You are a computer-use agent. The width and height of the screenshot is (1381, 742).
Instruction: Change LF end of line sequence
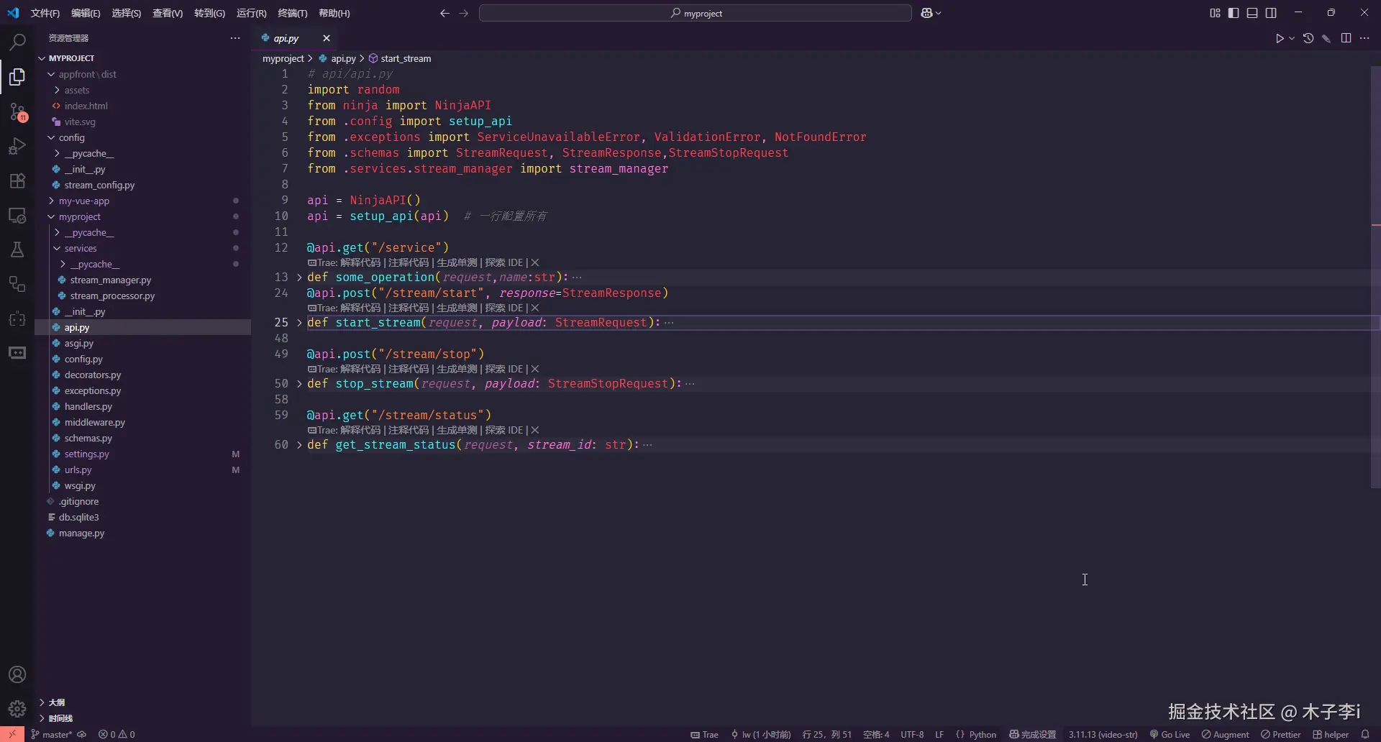click(x=939, y=734)
